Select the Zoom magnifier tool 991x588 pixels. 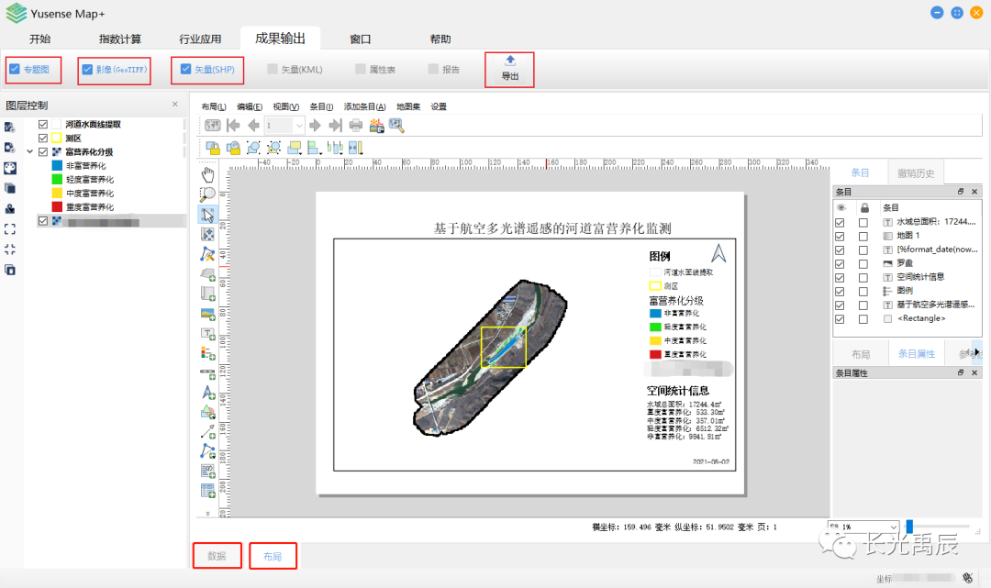point(208,194)
